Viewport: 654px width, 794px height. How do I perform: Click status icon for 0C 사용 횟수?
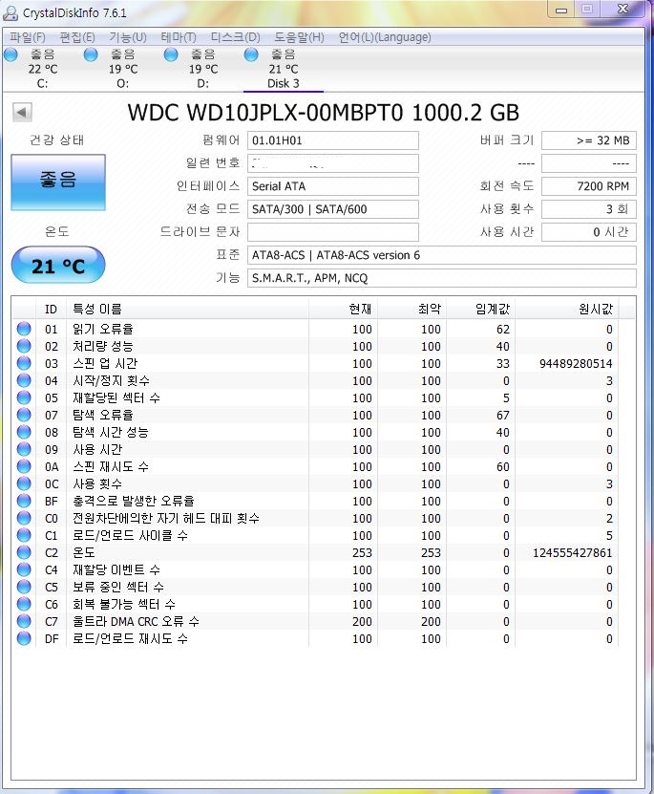click(24, 484)
